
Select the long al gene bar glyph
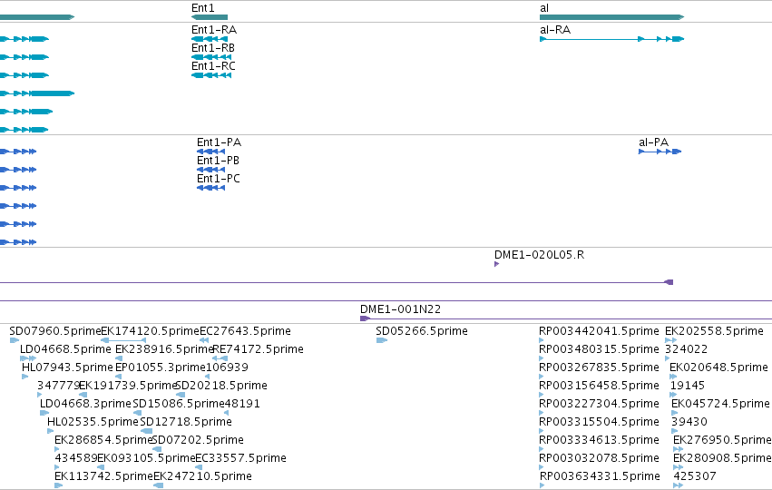tap(612, 17)
